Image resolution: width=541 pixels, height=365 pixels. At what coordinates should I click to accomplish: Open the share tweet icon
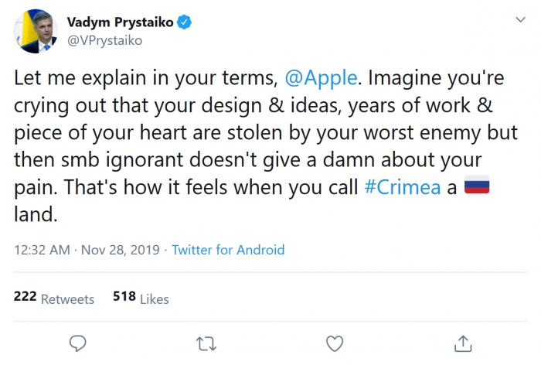pyautogui.click(x=462, y=342)
